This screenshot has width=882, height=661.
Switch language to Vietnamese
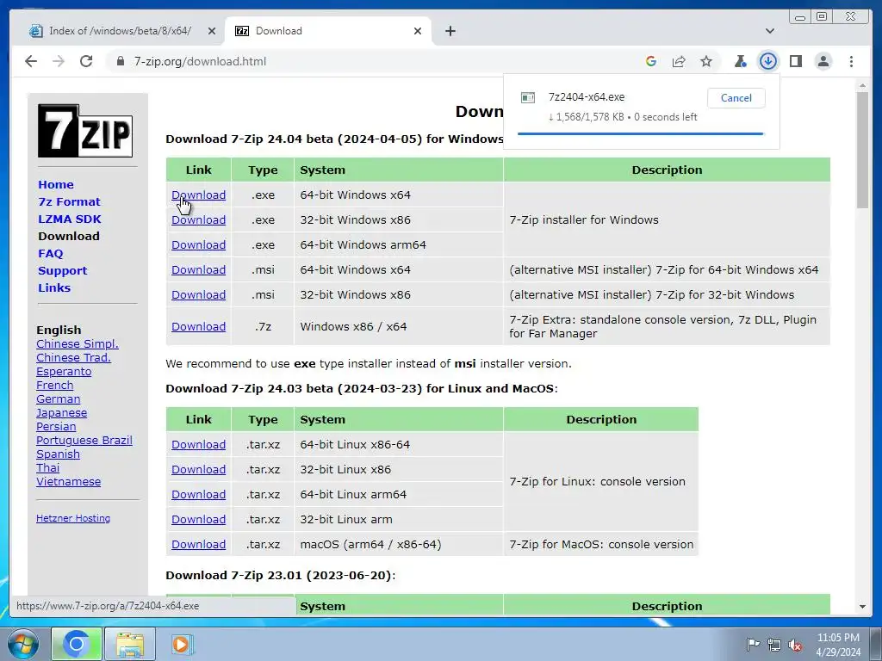(x=69, y=482)
